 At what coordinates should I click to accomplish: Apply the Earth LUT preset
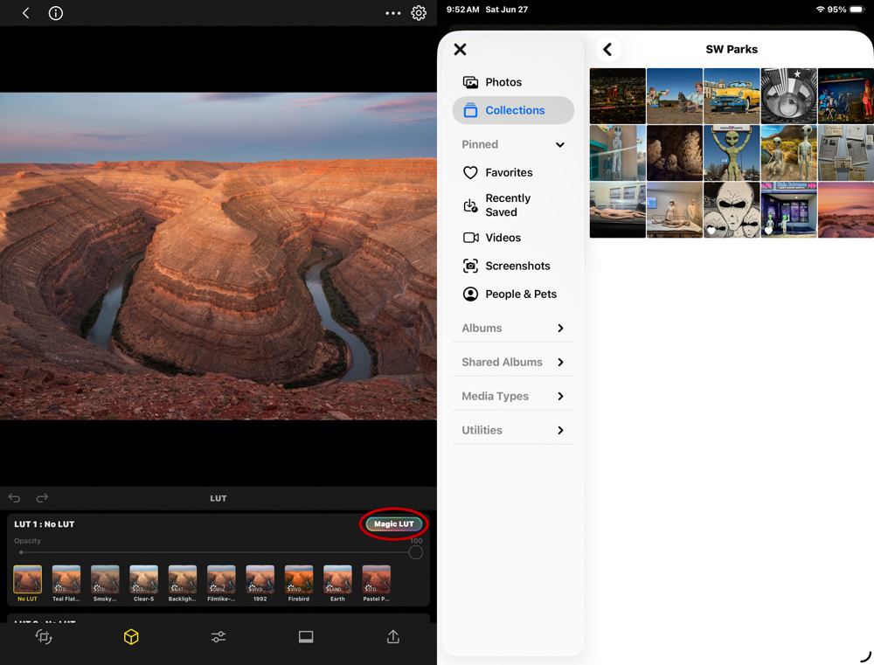(337, 584)
